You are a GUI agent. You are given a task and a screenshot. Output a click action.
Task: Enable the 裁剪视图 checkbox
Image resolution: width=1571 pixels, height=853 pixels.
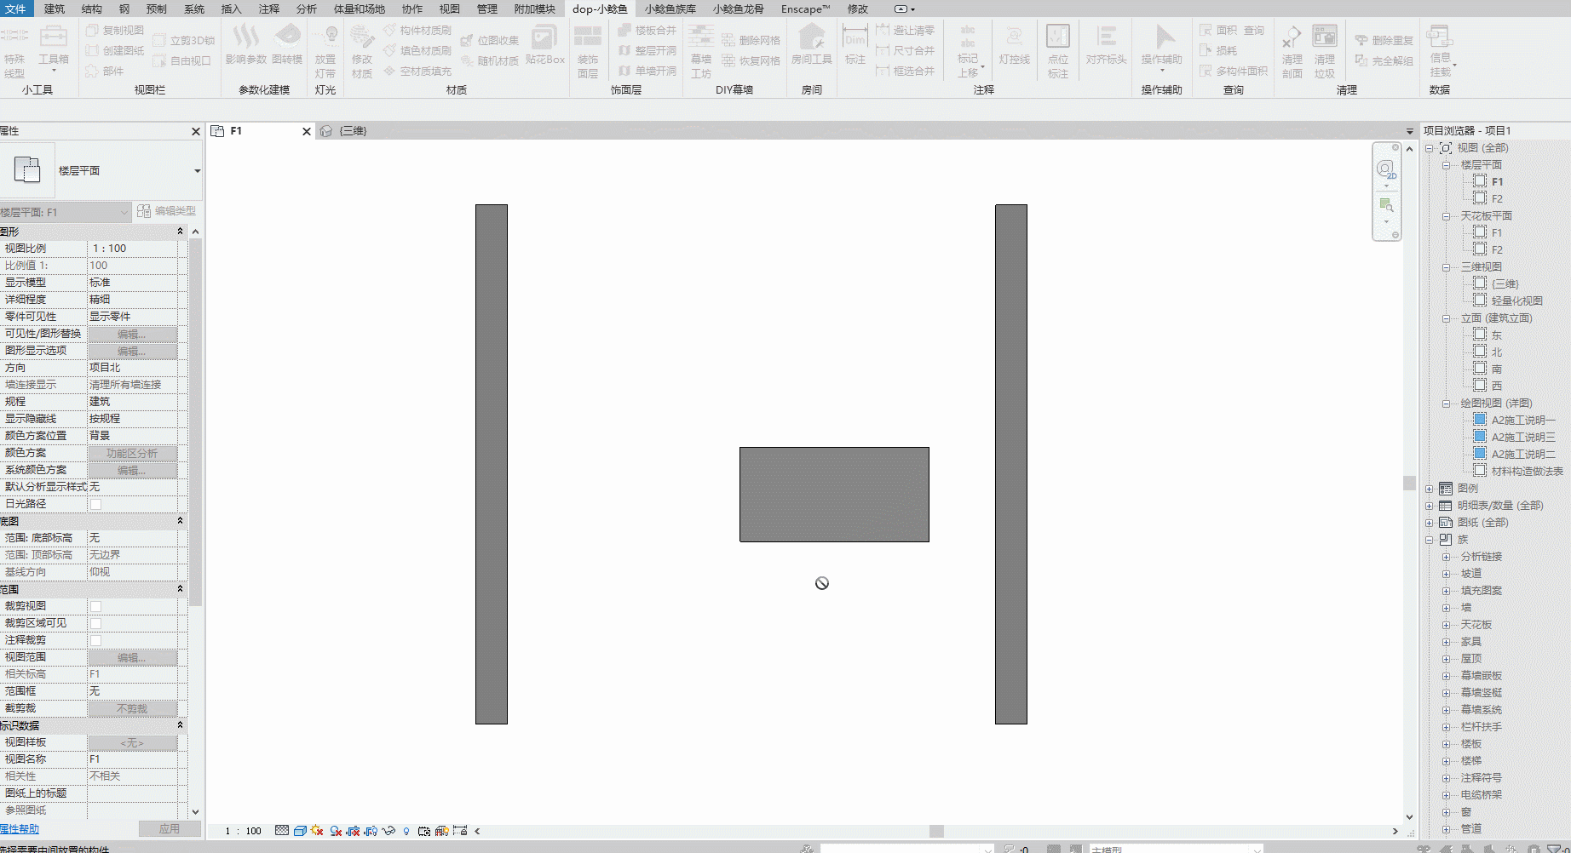(x=96, y=606)
